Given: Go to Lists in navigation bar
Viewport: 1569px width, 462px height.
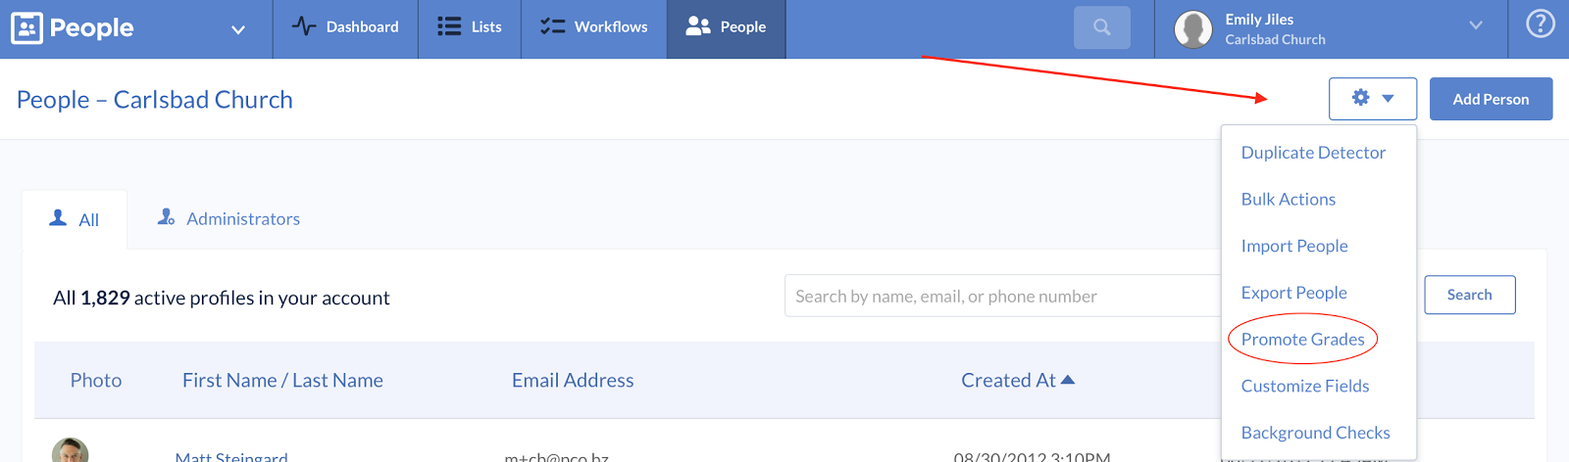Looking at the screenshot, I should [470, 27].
